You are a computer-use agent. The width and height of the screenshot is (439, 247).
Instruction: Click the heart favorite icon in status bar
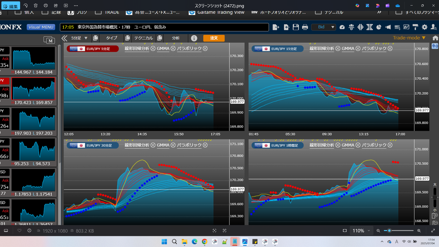[x=19, y=231]
